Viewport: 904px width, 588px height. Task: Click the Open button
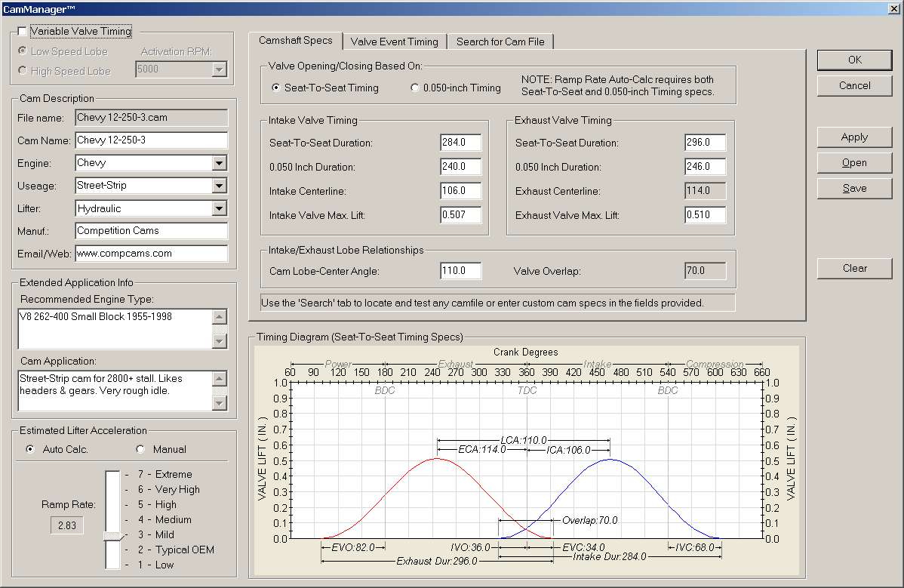coord(854,163)
